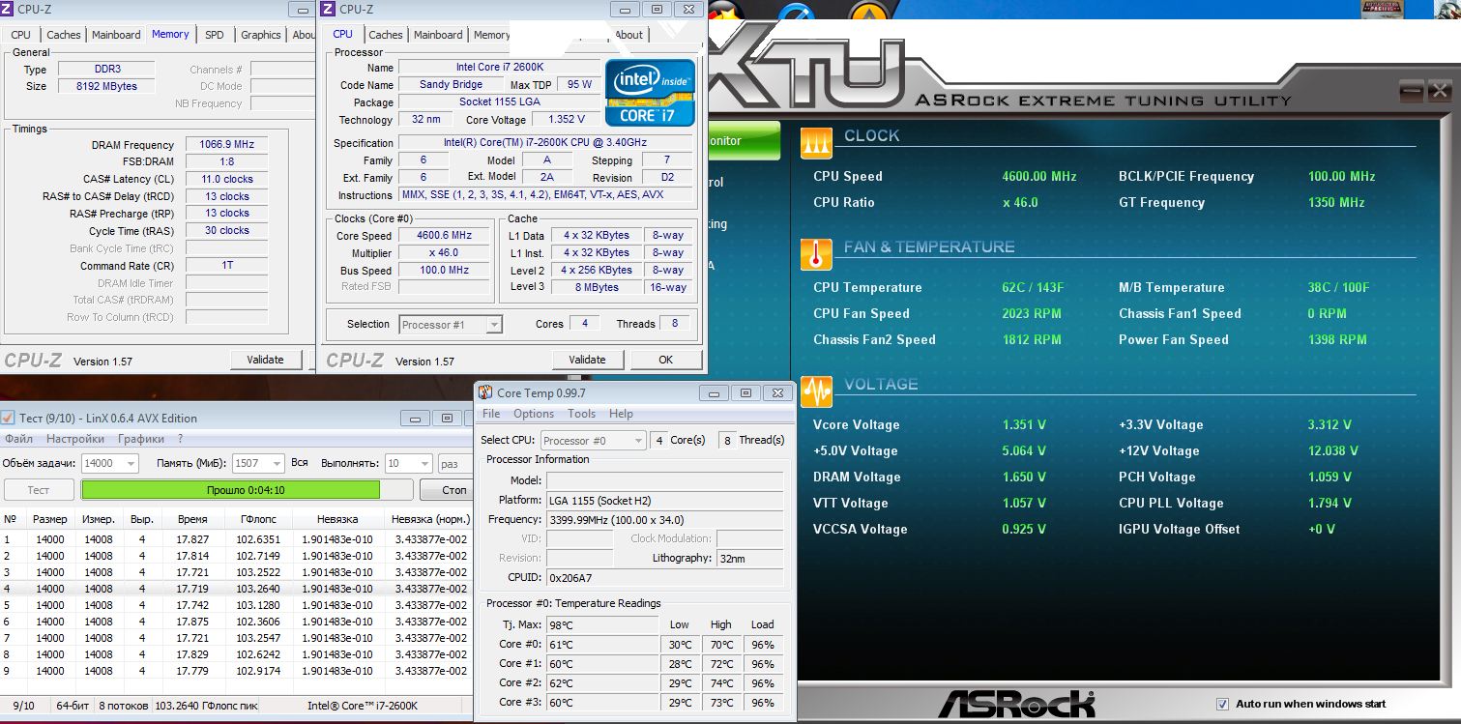The height and width of the screenshot is (724, 1461).
Task: Switch to Graphics tab in CPU-Z memory window
Action: click(x=261, y=35)
